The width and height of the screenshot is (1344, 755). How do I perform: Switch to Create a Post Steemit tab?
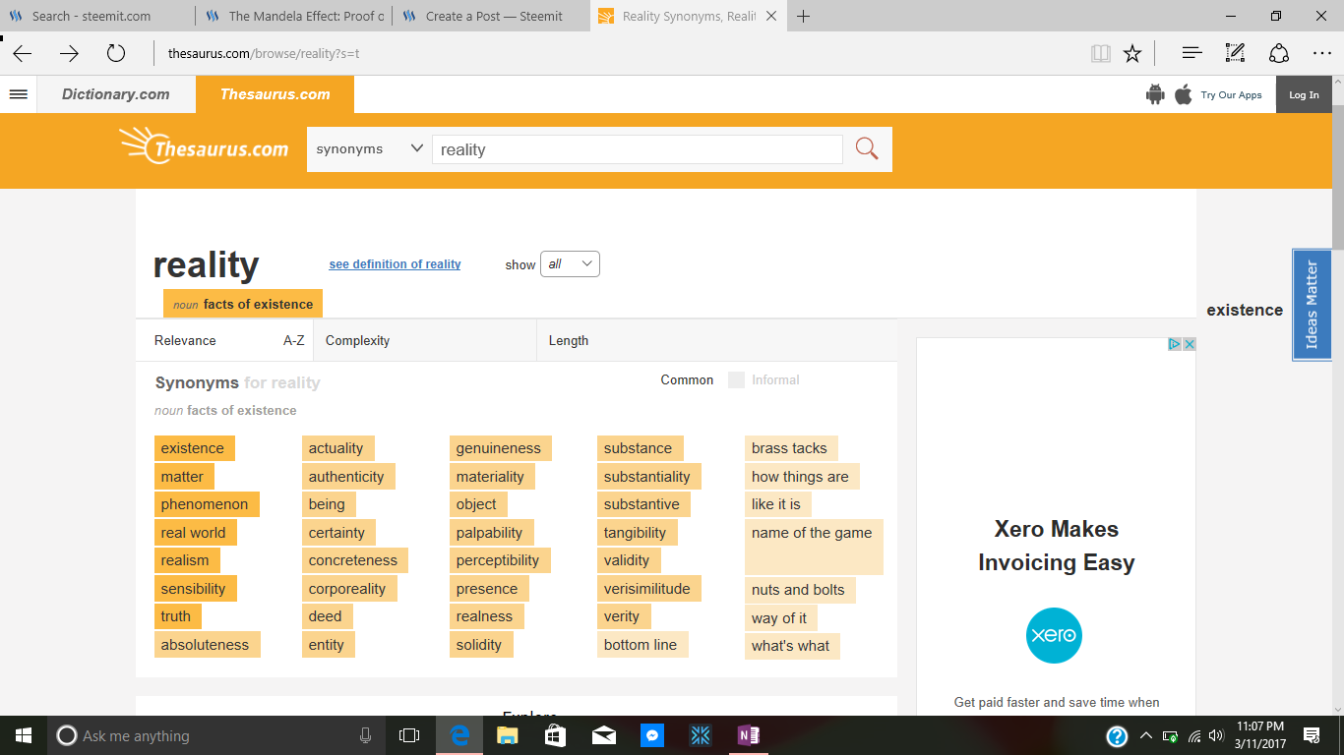[490, 16]
